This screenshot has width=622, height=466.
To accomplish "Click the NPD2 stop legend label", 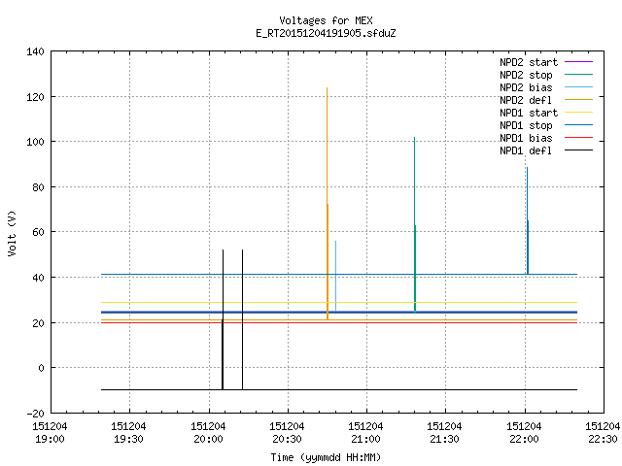I will point(526,75).
